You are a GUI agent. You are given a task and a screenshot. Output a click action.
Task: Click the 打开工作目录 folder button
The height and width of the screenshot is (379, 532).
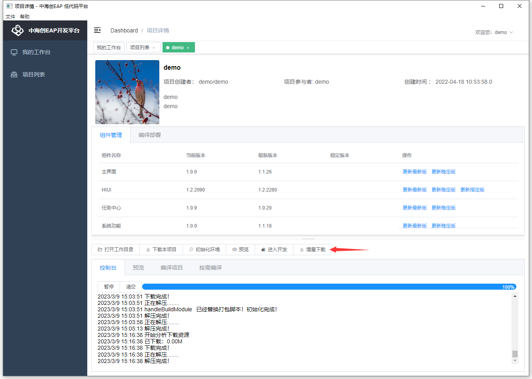(x=115, y=250)
